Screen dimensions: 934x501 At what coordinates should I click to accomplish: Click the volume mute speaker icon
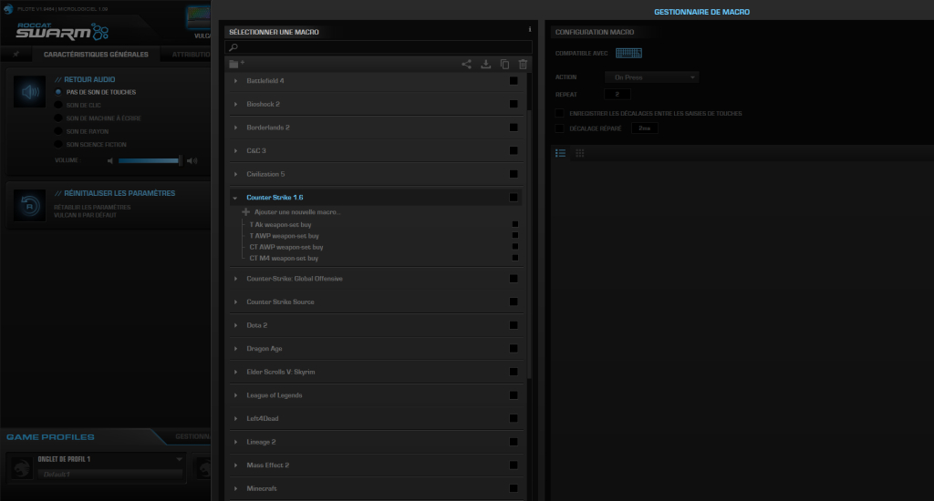pos(110,160)
